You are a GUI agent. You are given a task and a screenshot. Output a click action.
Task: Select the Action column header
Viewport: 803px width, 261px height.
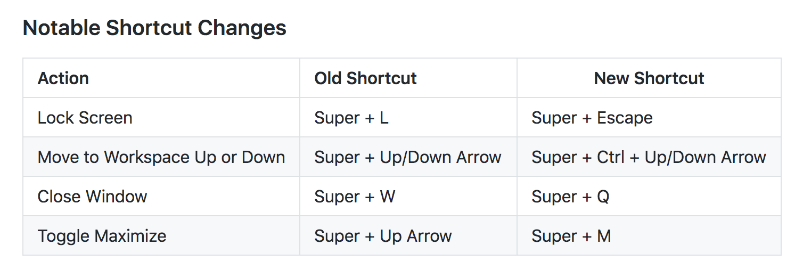click(x=161, y=78)
